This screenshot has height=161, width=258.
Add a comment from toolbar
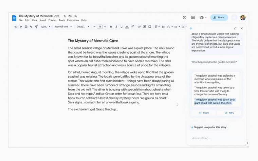[144, 27]
